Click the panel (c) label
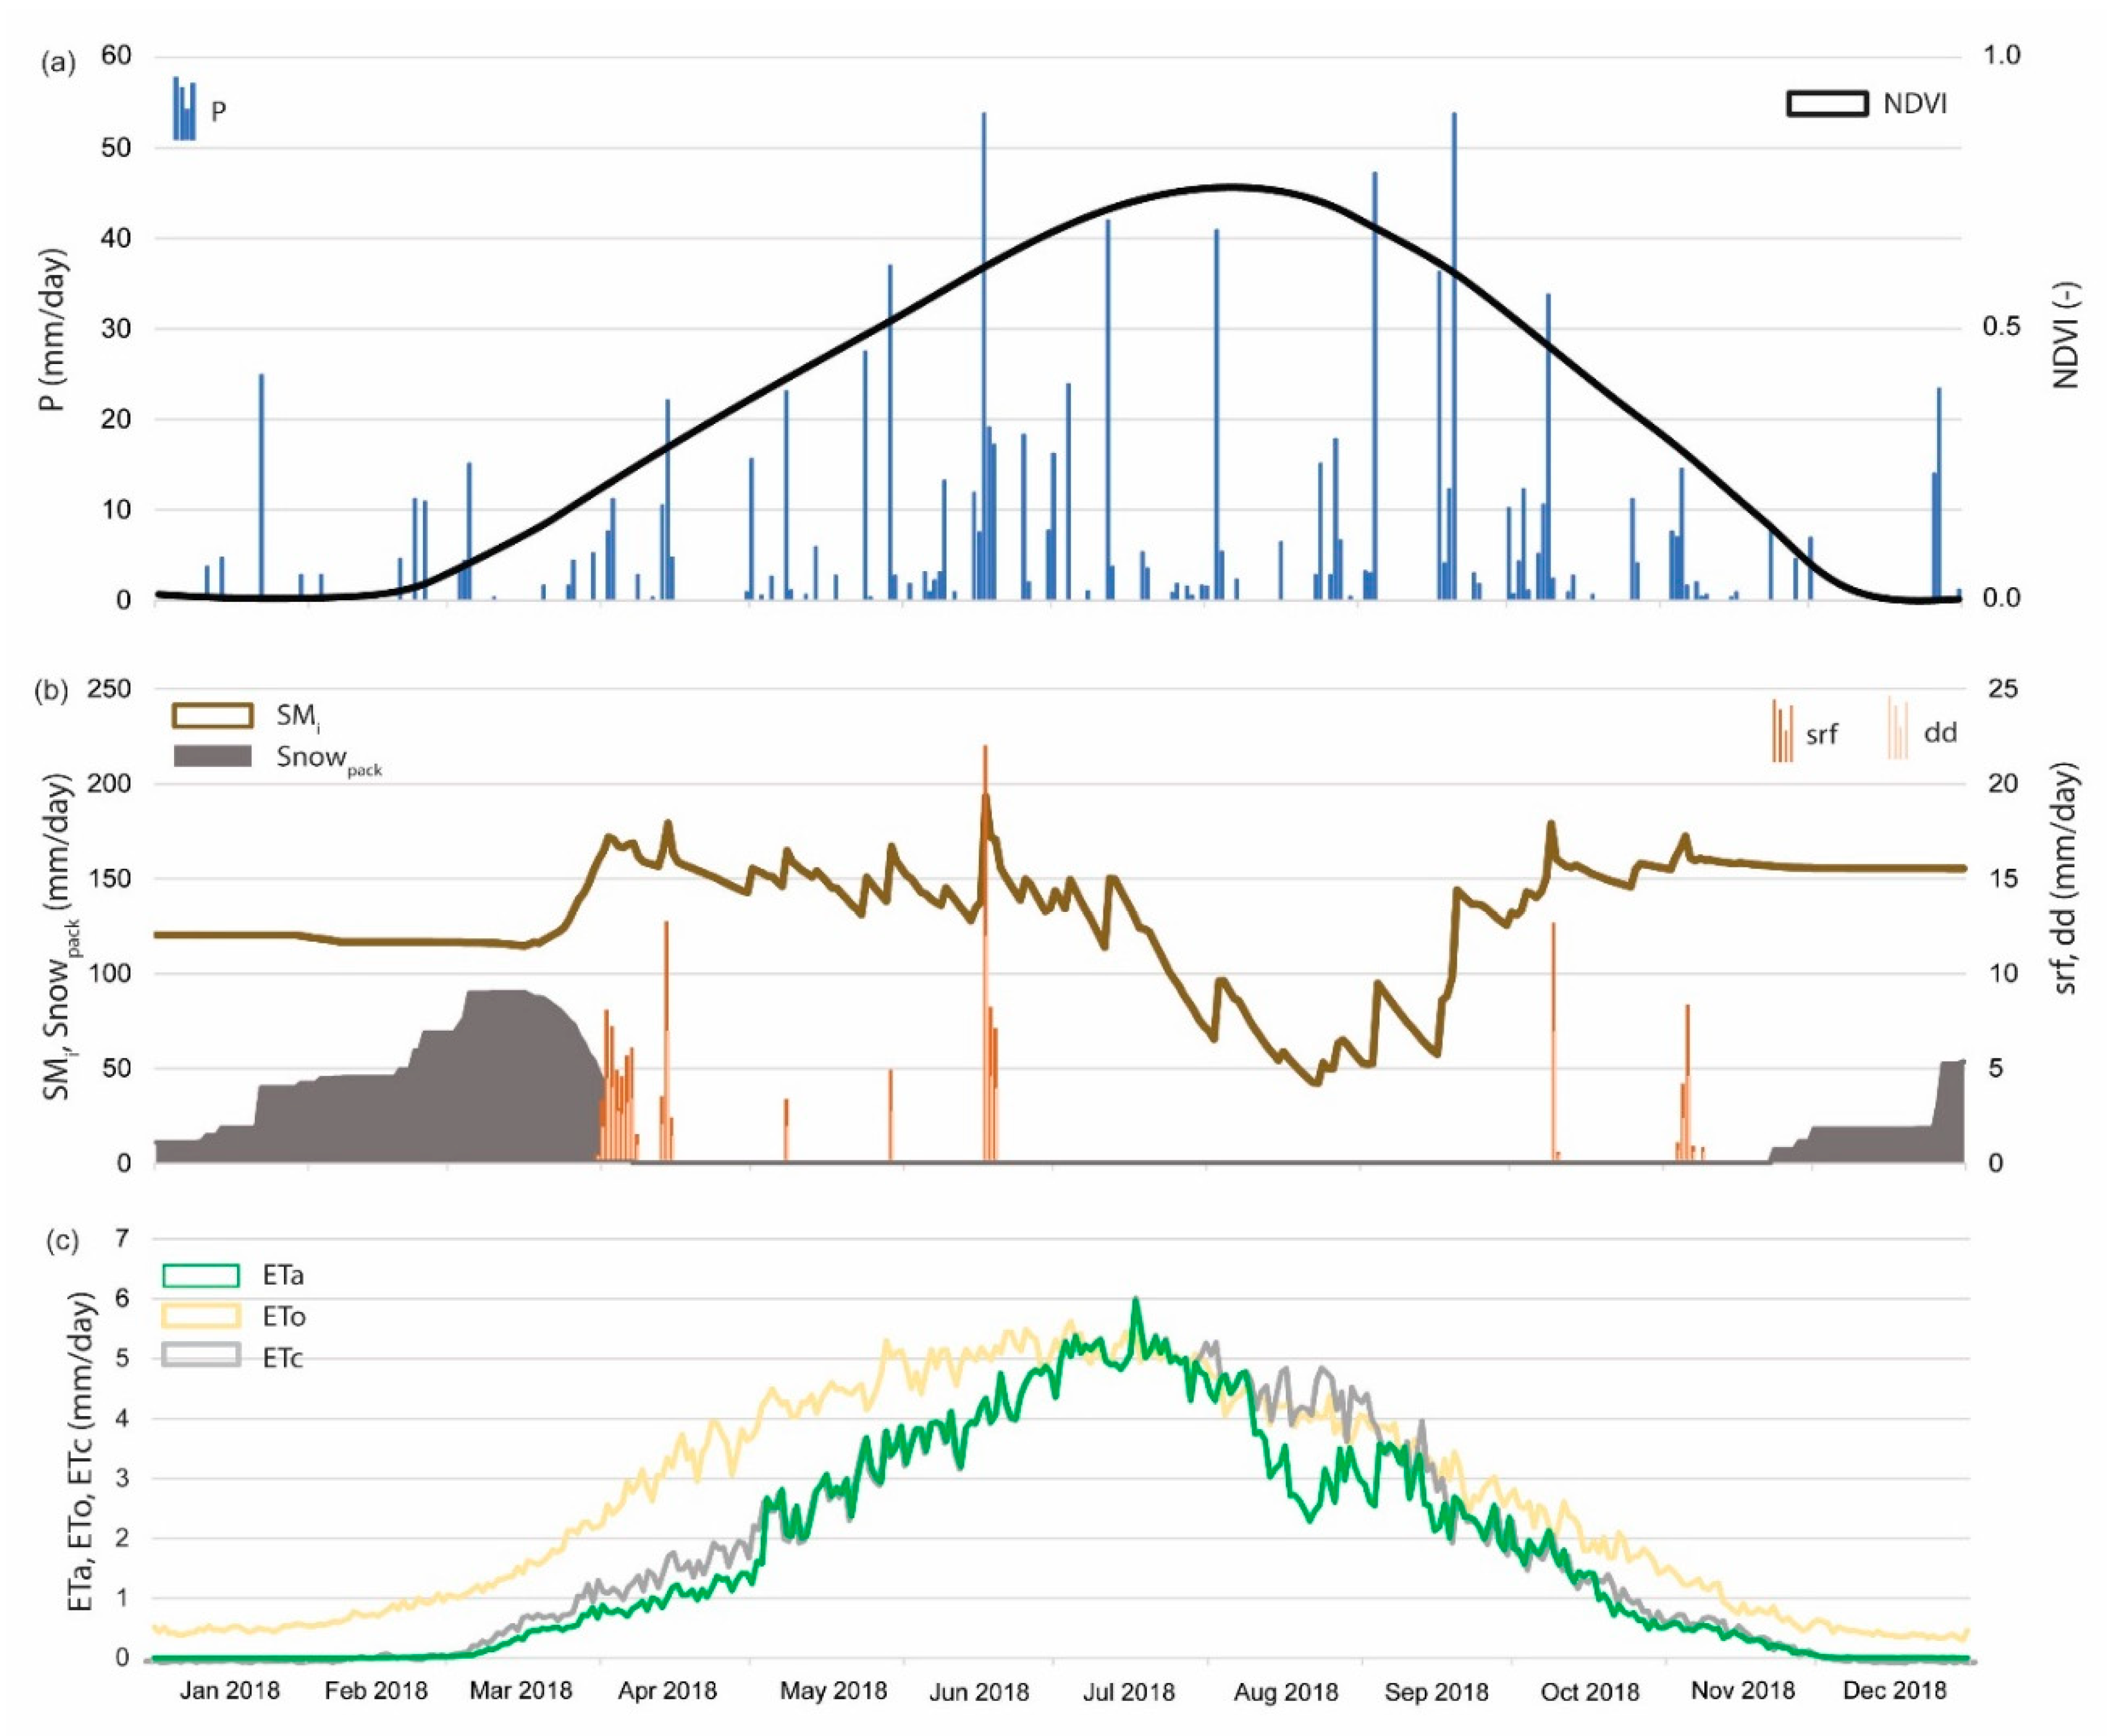This screenshot has height=1736, width=2107. (x=63, y=1242)
